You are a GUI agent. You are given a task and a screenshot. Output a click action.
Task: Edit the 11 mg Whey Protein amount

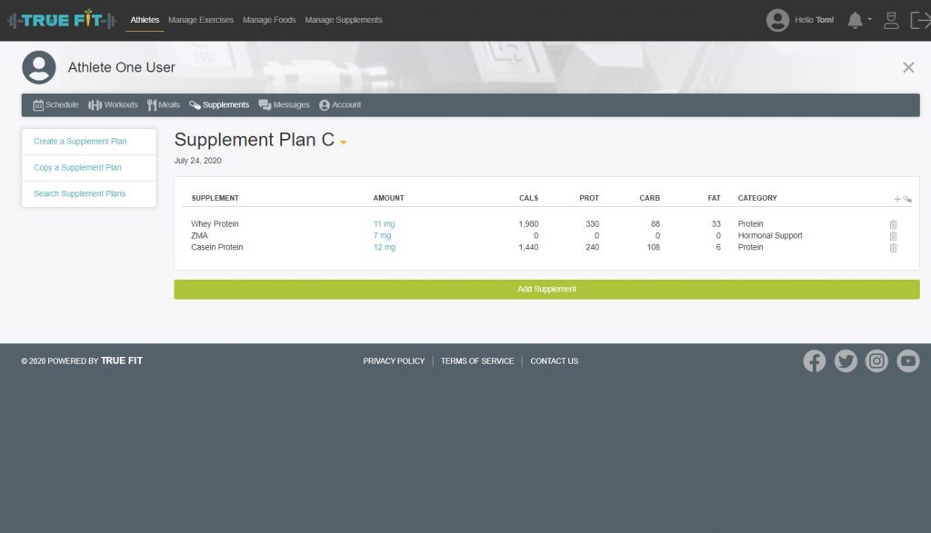click(384, 224)
